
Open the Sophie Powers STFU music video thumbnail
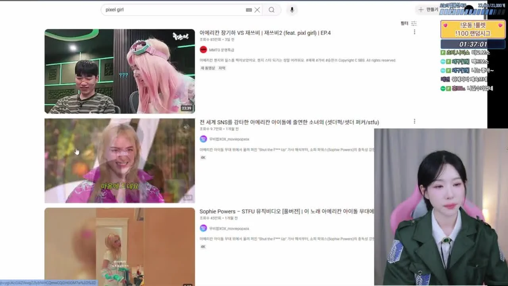pyautogui.click(x=119, y=247)
